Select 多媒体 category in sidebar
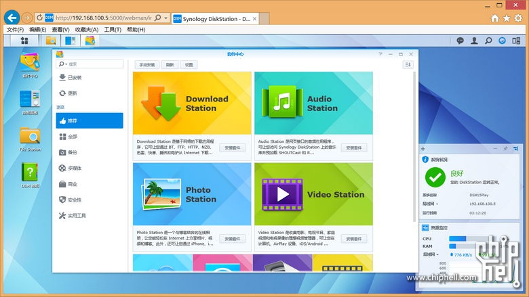The image size is (529, 297). click(x=90, y=168)
